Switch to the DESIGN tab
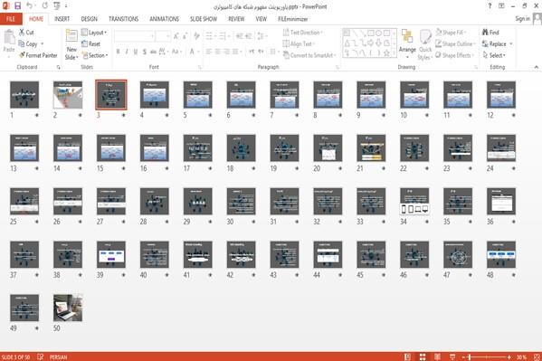542x361 pixels. 90,19
